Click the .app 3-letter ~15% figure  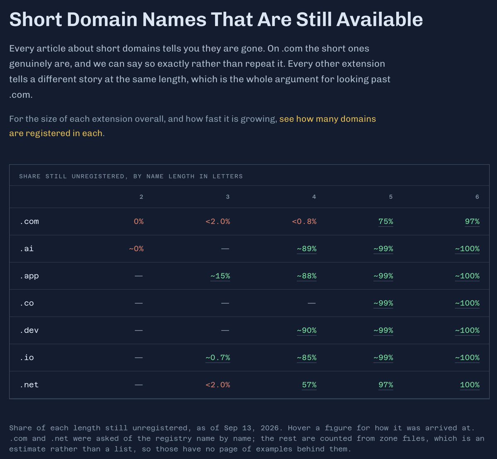220,276
